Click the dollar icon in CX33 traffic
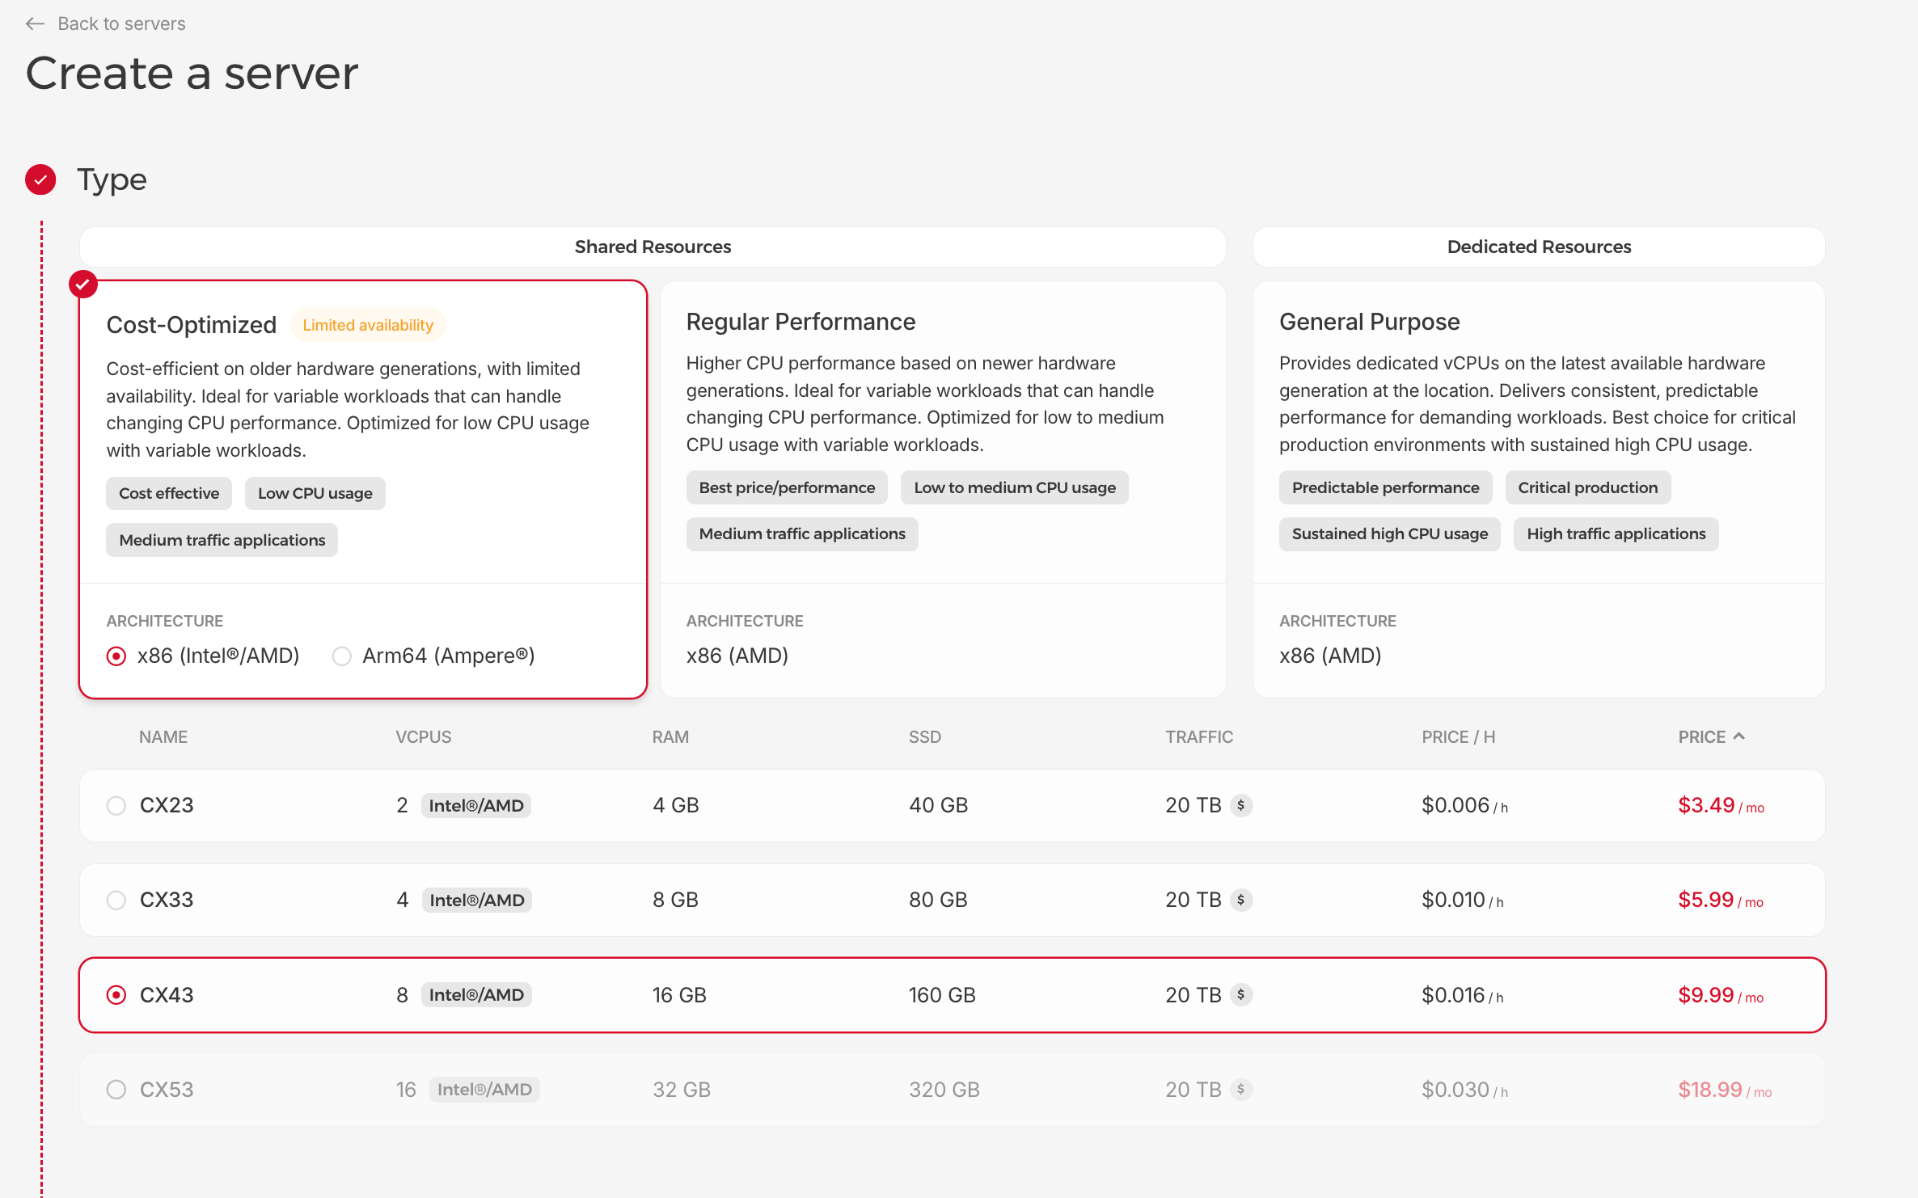Screen dimensions: 1918x1198 [1241, 900]
